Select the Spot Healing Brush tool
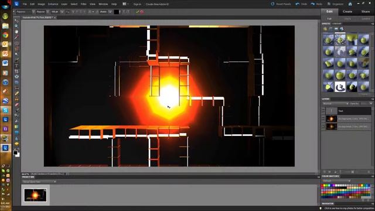 16,94
